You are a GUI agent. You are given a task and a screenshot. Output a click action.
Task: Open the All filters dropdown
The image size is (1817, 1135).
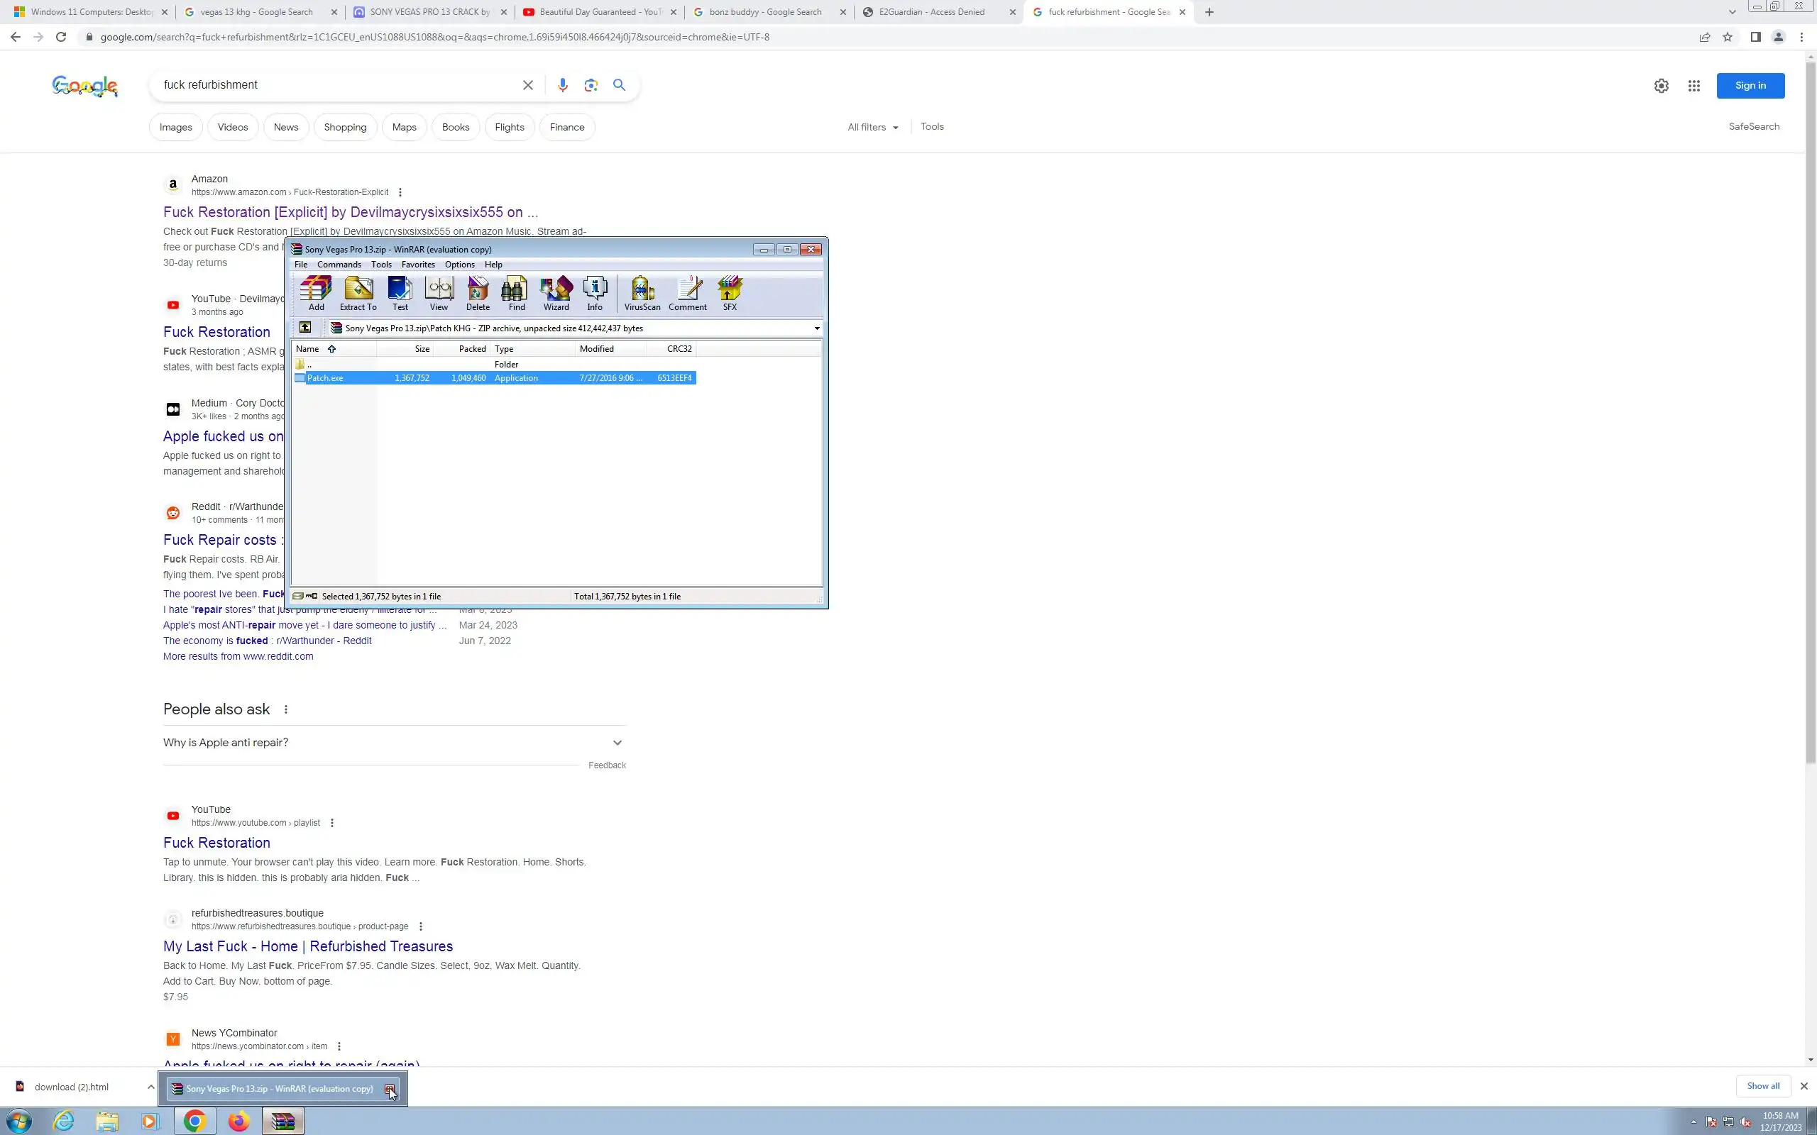click(x=872, y=127)
